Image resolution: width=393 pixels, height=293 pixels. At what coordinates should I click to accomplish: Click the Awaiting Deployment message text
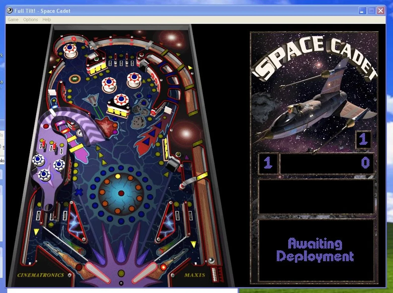[x=315, y=250]
